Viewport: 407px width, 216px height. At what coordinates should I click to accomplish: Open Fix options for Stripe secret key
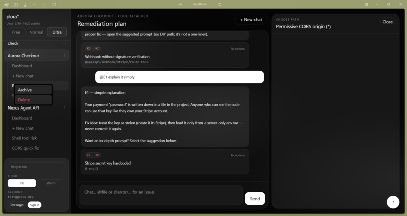click(238, 155)
